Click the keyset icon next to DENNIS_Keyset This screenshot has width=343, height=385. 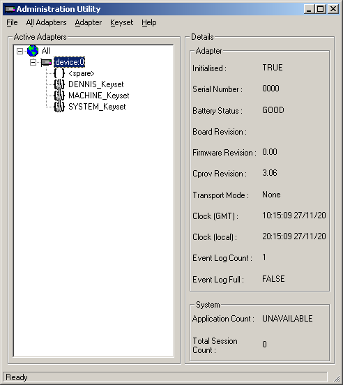pyautogui.click(x=59, y=84)
